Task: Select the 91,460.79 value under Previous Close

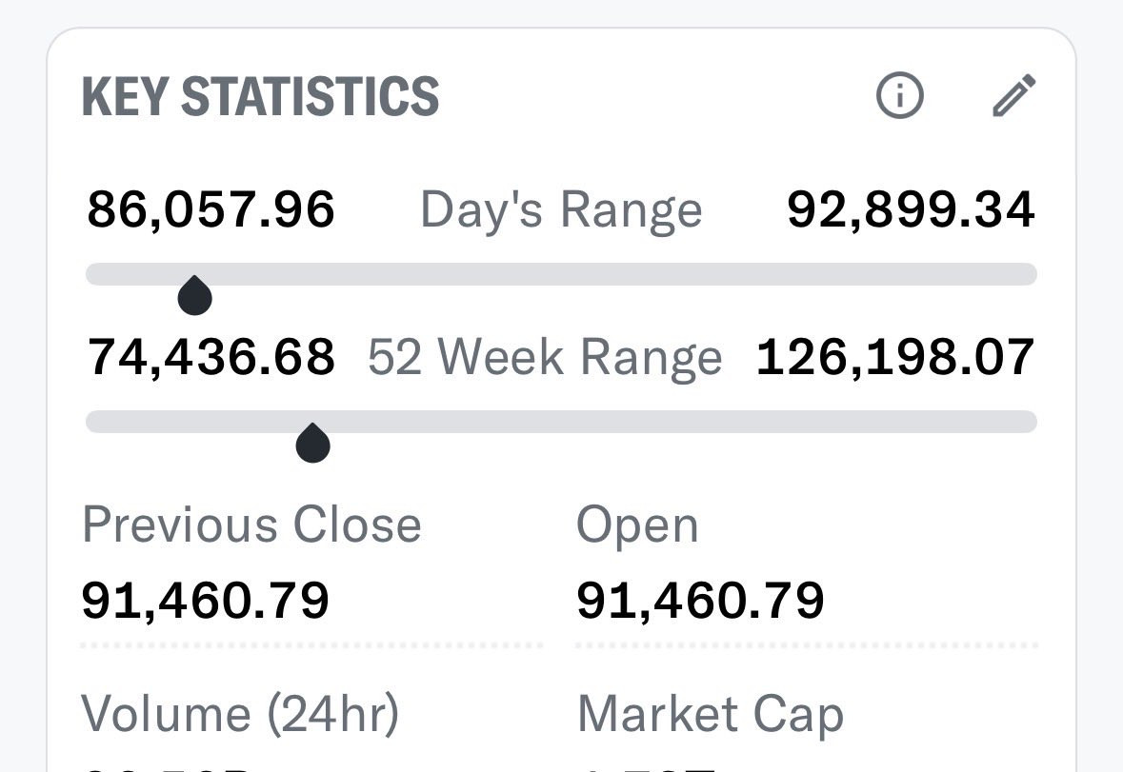Action: pos(206,602)
